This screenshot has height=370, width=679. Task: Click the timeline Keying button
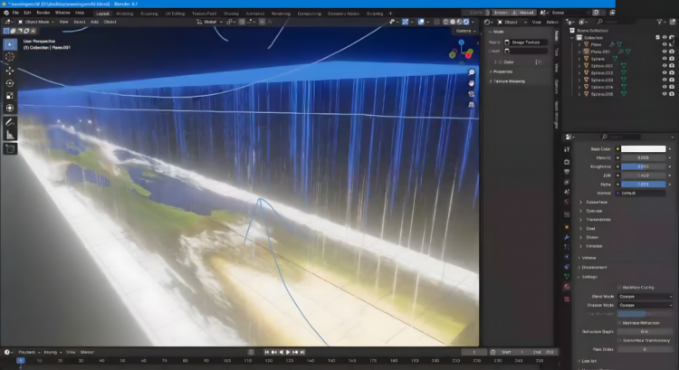[53, 352]
